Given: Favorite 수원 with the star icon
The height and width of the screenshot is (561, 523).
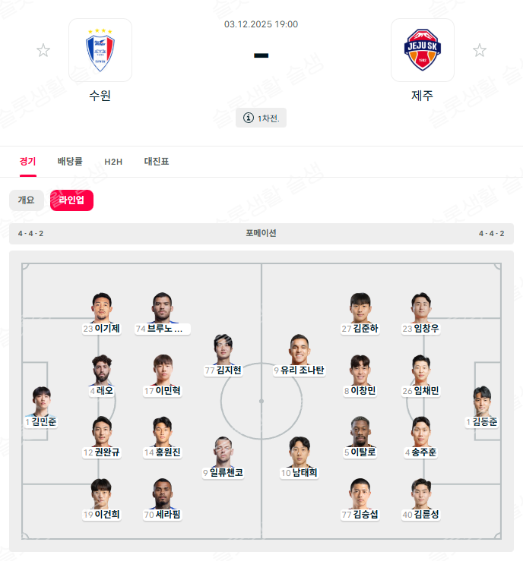Looking at the screenshot, I should point(43,50).
